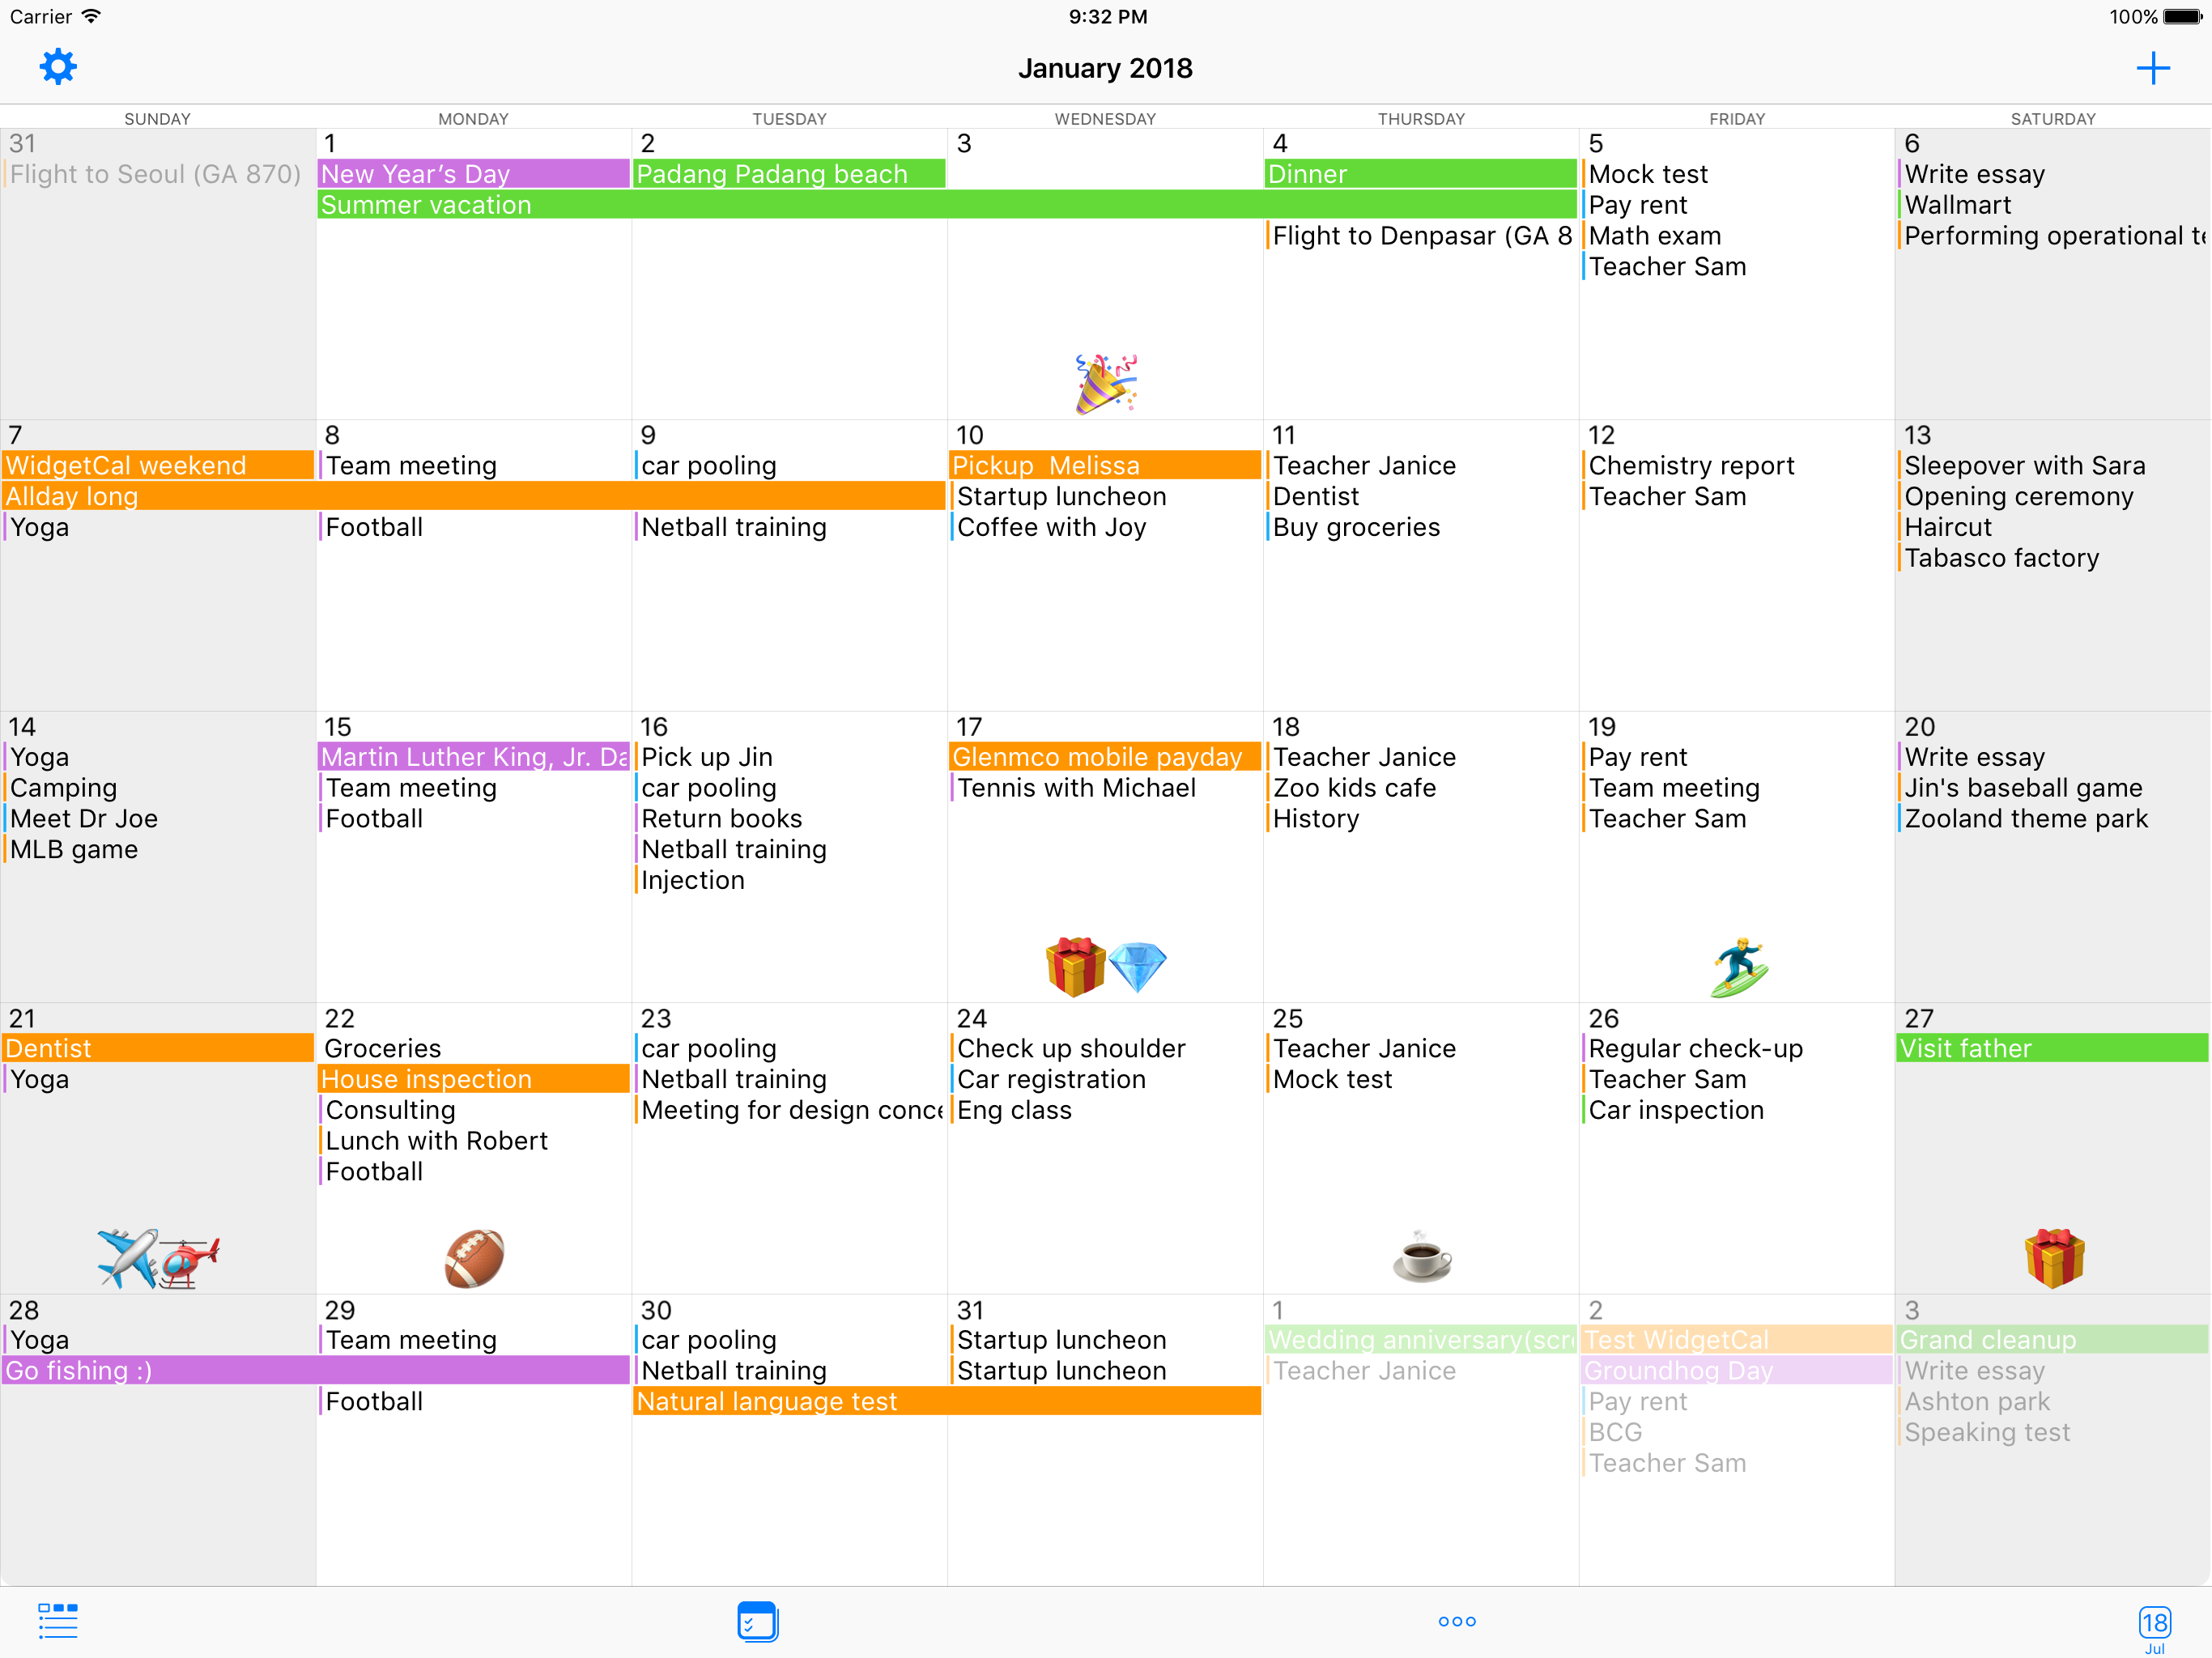Click the surfer sticker on January 19
Image resolution: width=2212 pixels, height=1658 pixels.
1738,963
